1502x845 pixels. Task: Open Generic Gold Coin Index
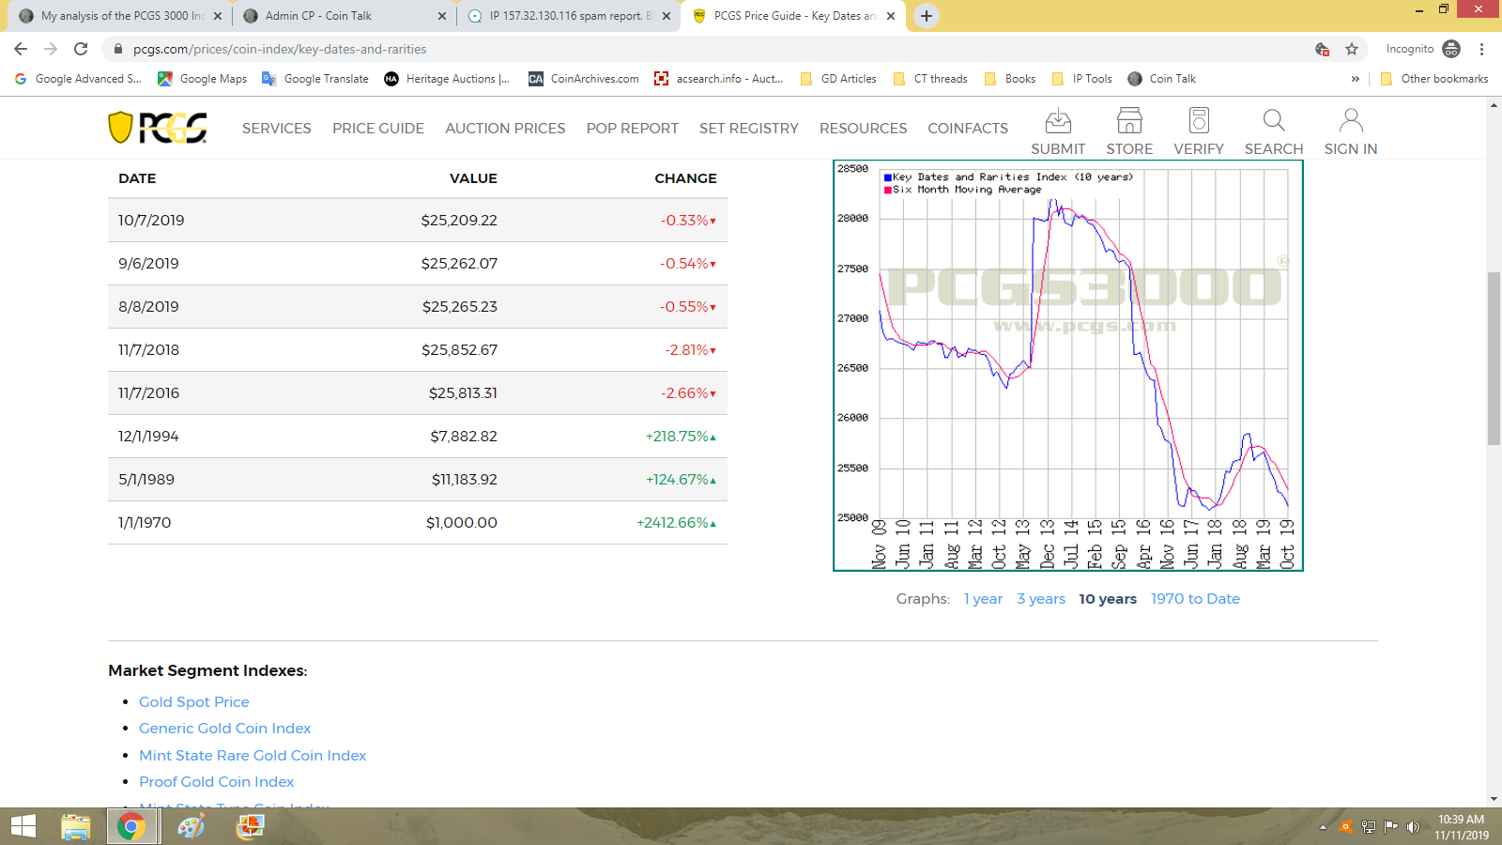point(224,729)
